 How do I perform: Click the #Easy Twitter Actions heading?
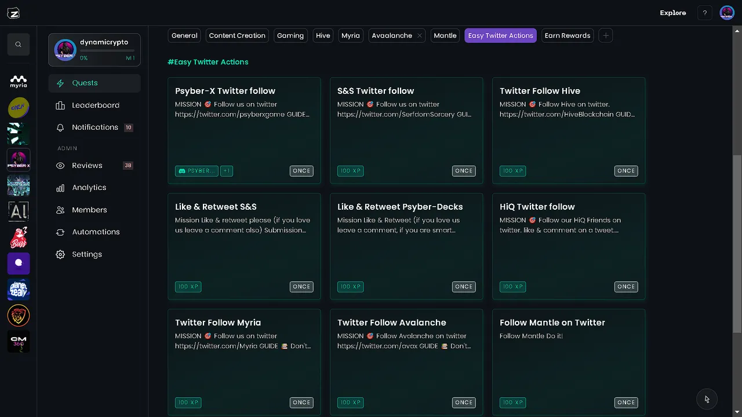point(208,62)
